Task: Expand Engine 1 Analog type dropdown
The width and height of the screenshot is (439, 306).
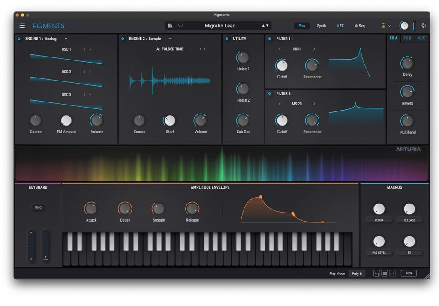Action: [66, 39]
